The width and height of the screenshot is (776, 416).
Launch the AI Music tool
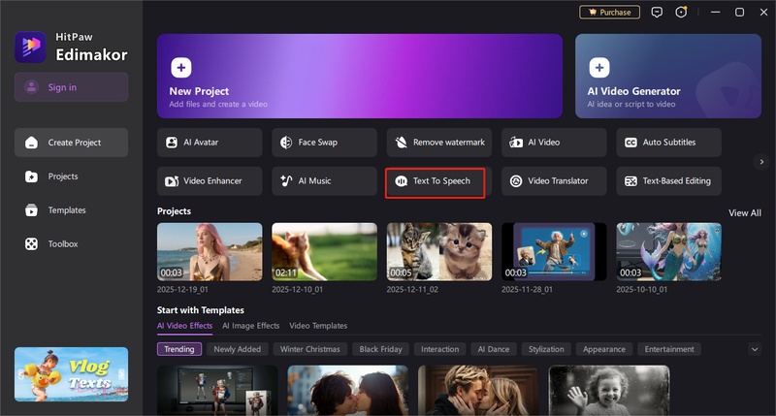click(324, 181)
